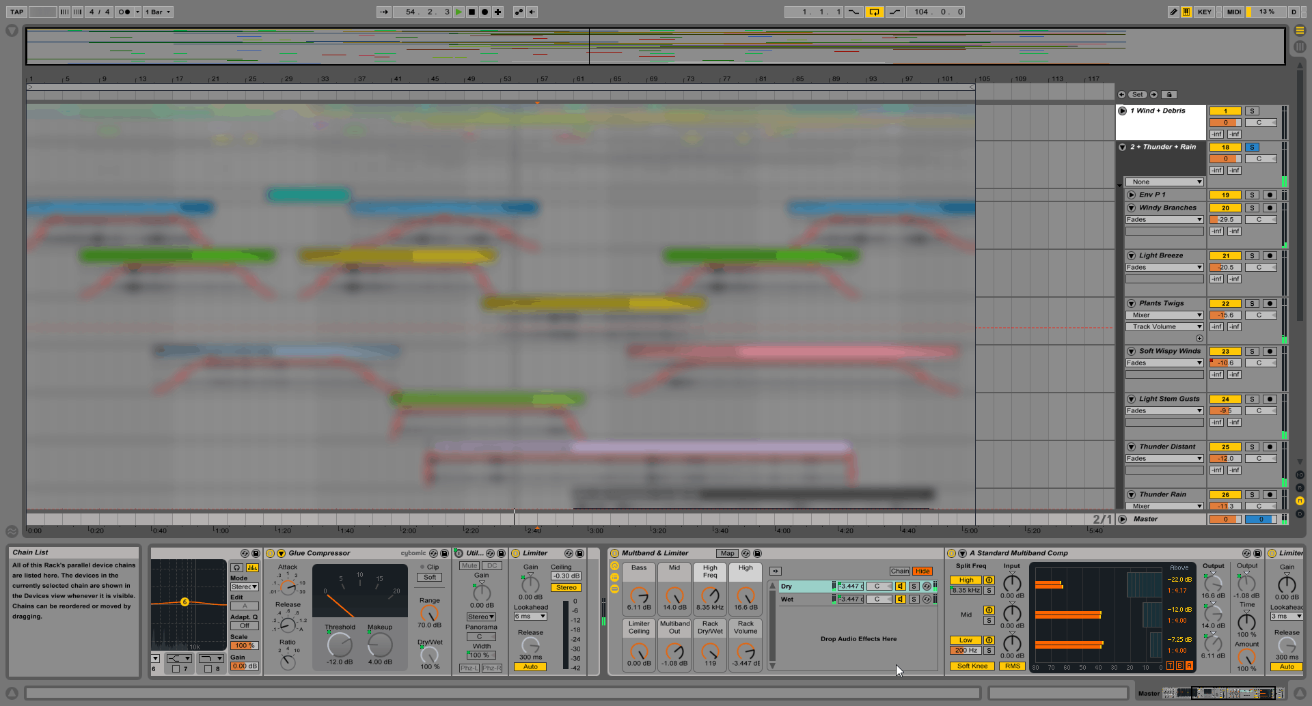
Task: Arm the Light Breeze track for recording
Action: (x=1270, y=255)
